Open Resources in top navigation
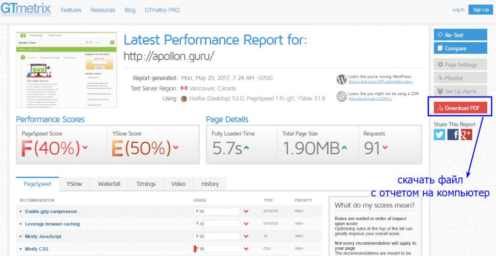Viewport: 496px width, 256px height. [x=103, y=10]
